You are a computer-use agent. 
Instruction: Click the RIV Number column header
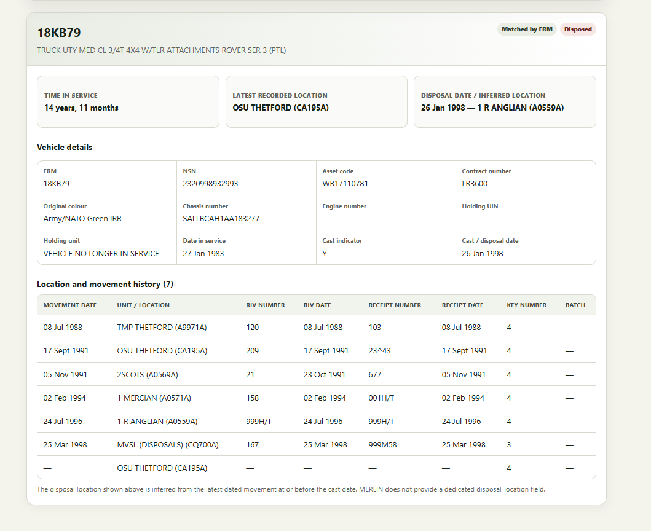[266, 305]
